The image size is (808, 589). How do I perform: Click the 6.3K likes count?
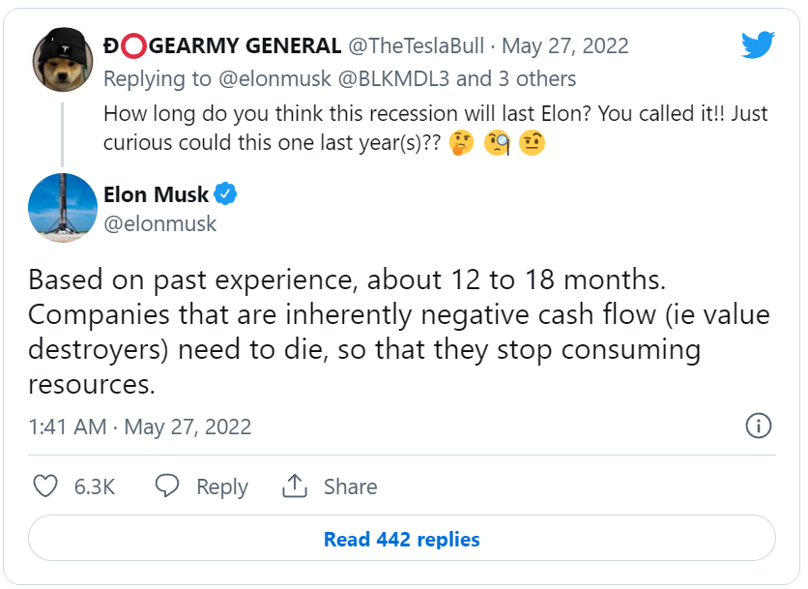pos(95,486)
